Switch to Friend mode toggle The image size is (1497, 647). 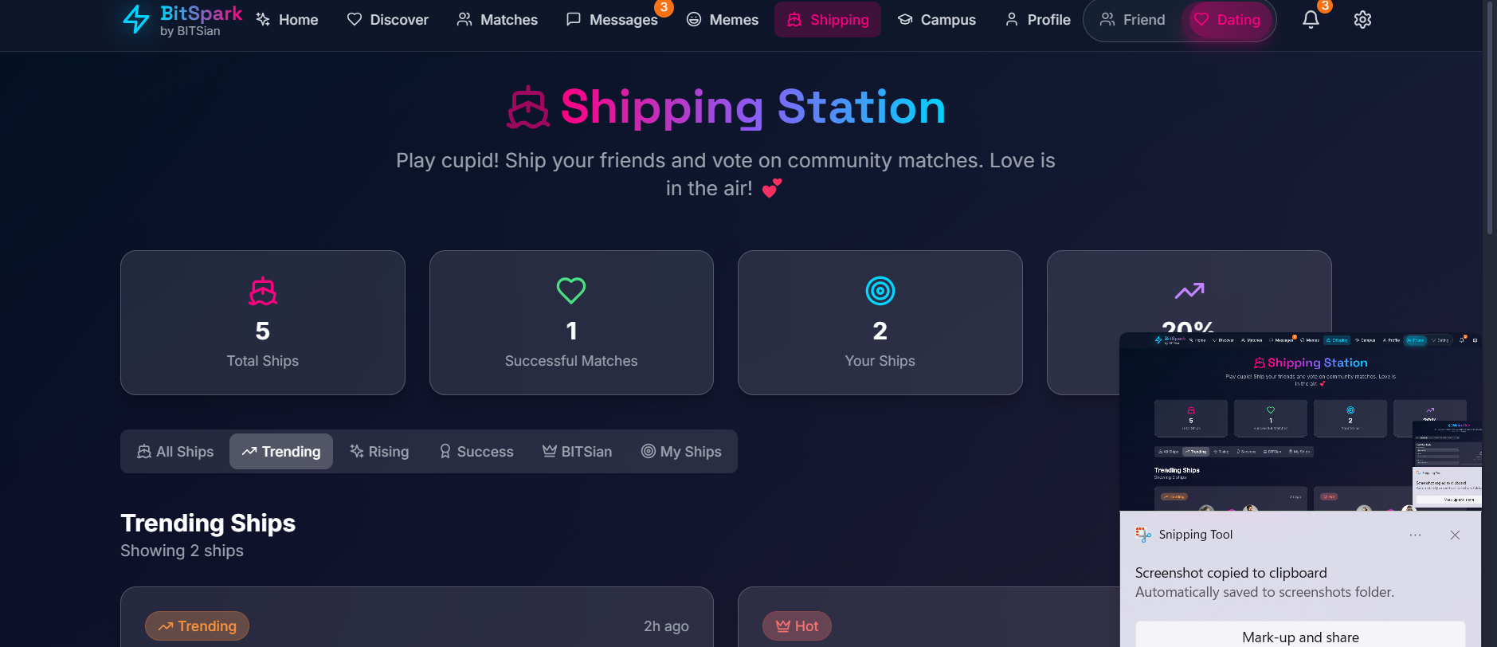click(x=1132, y=20)
